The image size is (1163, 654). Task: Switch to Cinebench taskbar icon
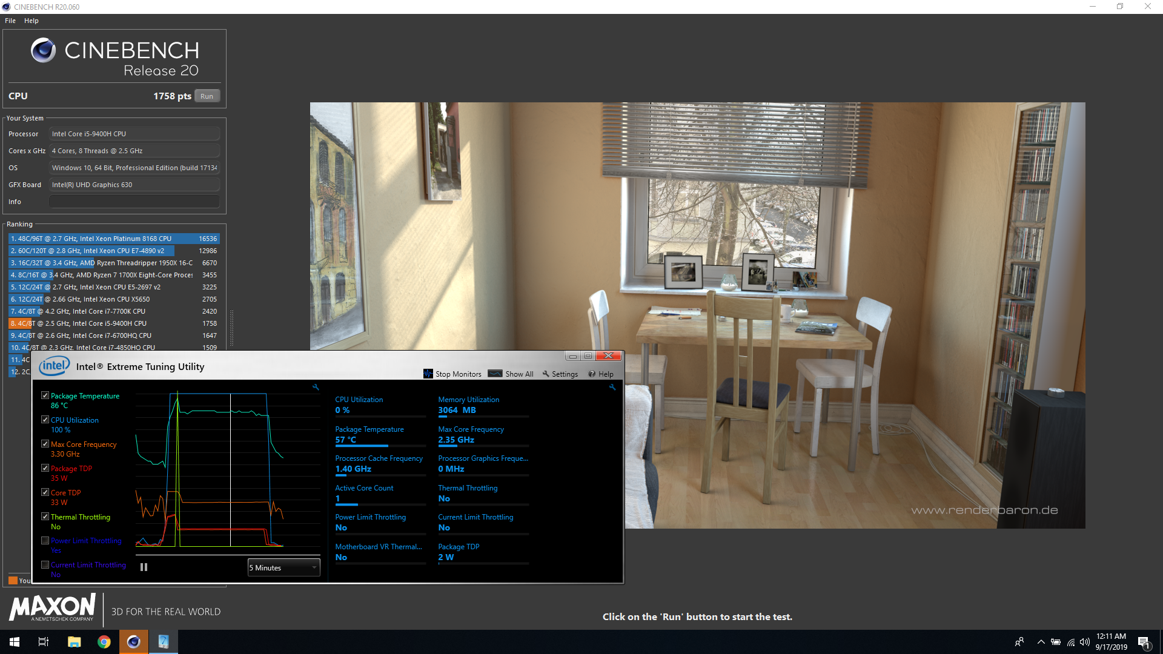coord(134,642)
